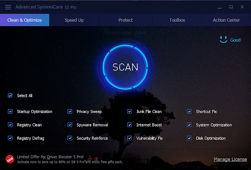Switch to Clean & Optimize tab

point(25,20)
